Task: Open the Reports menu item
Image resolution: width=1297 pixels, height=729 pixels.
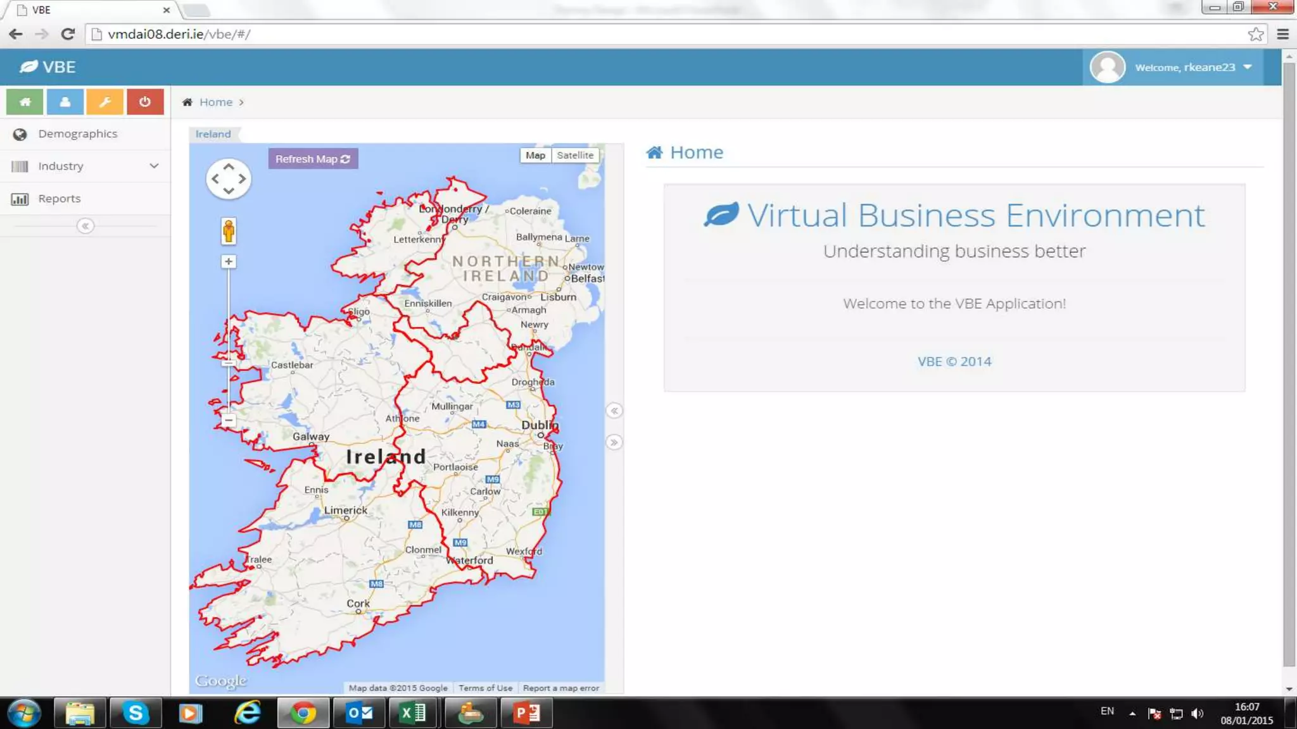Action: tap(60, 199)
